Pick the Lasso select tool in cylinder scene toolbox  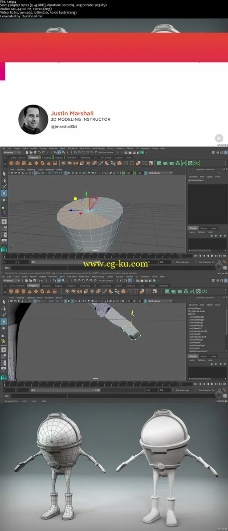pyautogui.click(x=4, y=180)
